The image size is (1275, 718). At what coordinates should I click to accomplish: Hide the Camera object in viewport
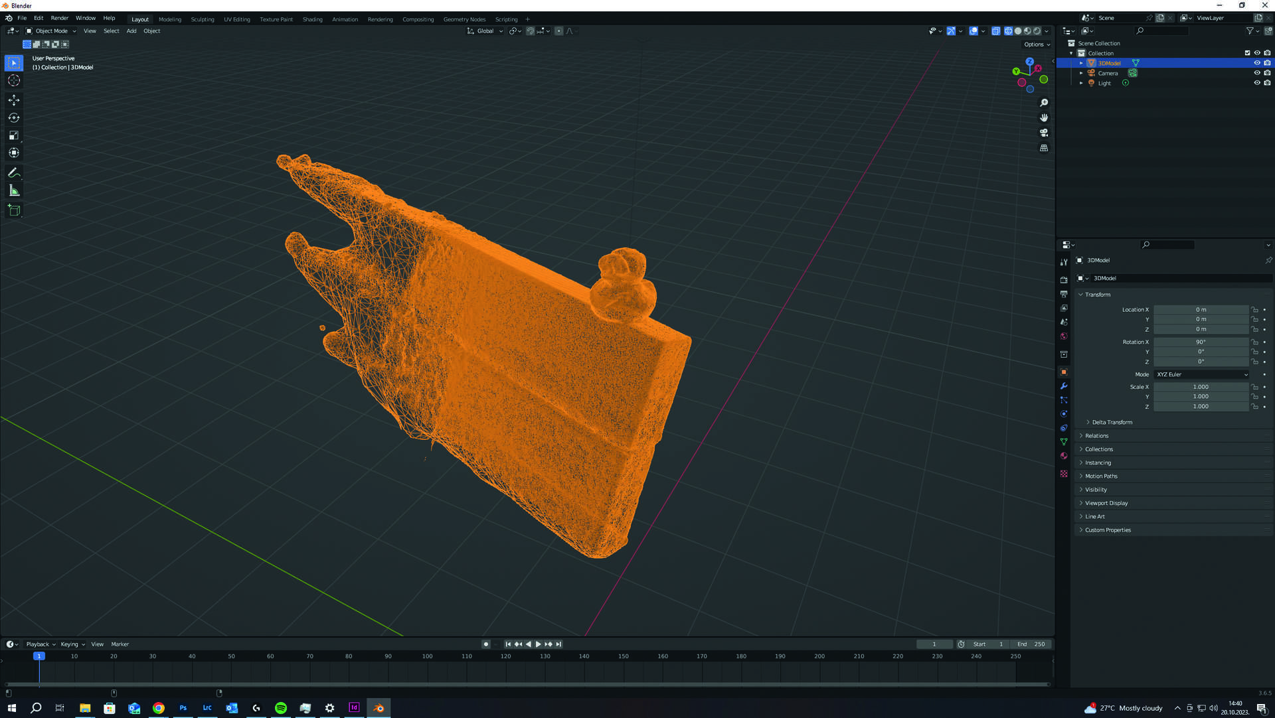[x=1256, y=73]
